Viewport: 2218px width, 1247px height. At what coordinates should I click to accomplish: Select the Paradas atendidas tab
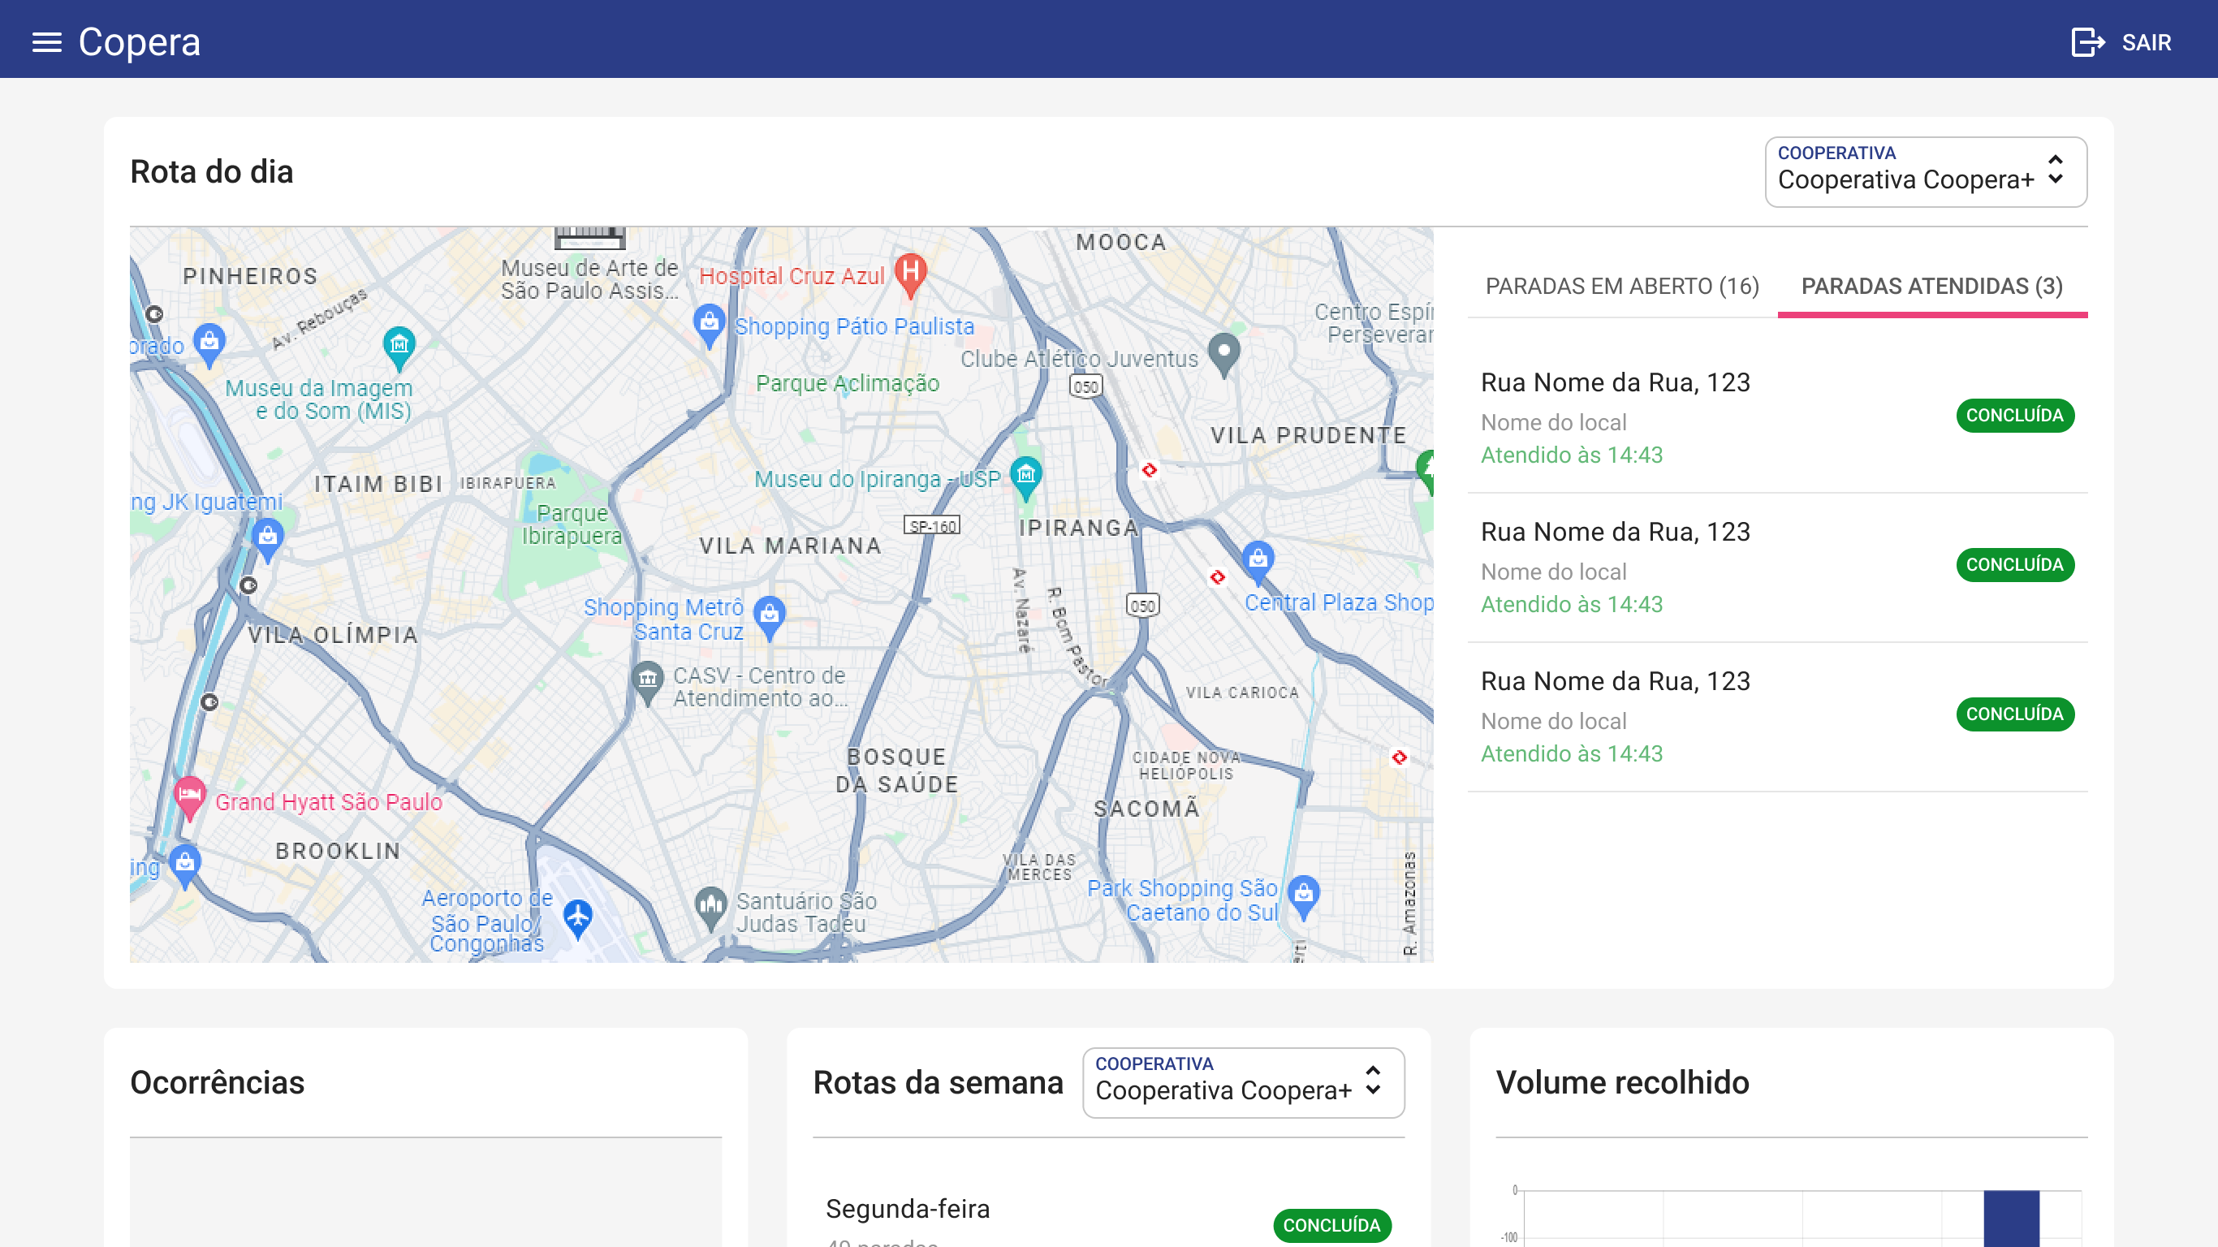(1931, 286)
